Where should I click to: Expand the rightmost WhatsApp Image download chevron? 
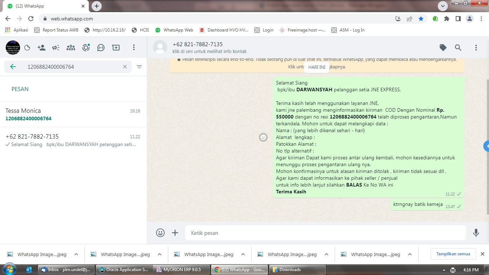tap(410, 254)
